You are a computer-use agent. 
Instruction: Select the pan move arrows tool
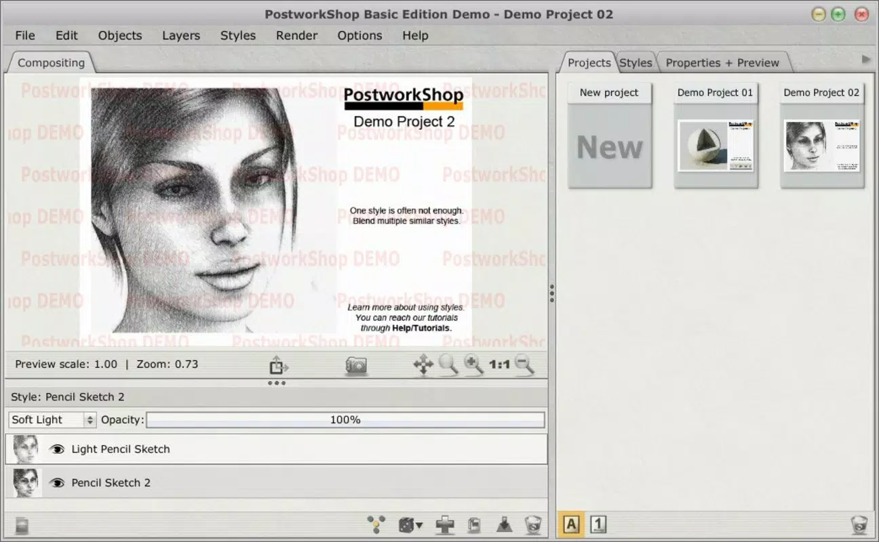423,366
